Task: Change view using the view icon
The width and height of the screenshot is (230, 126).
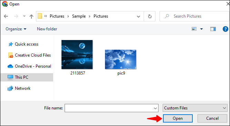Action: click(x=194, y=29)
